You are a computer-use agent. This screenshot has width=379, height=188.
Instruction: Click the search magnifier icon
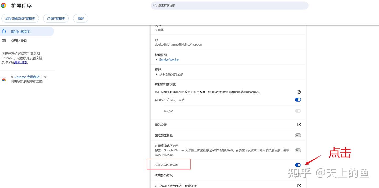(155, 6)
